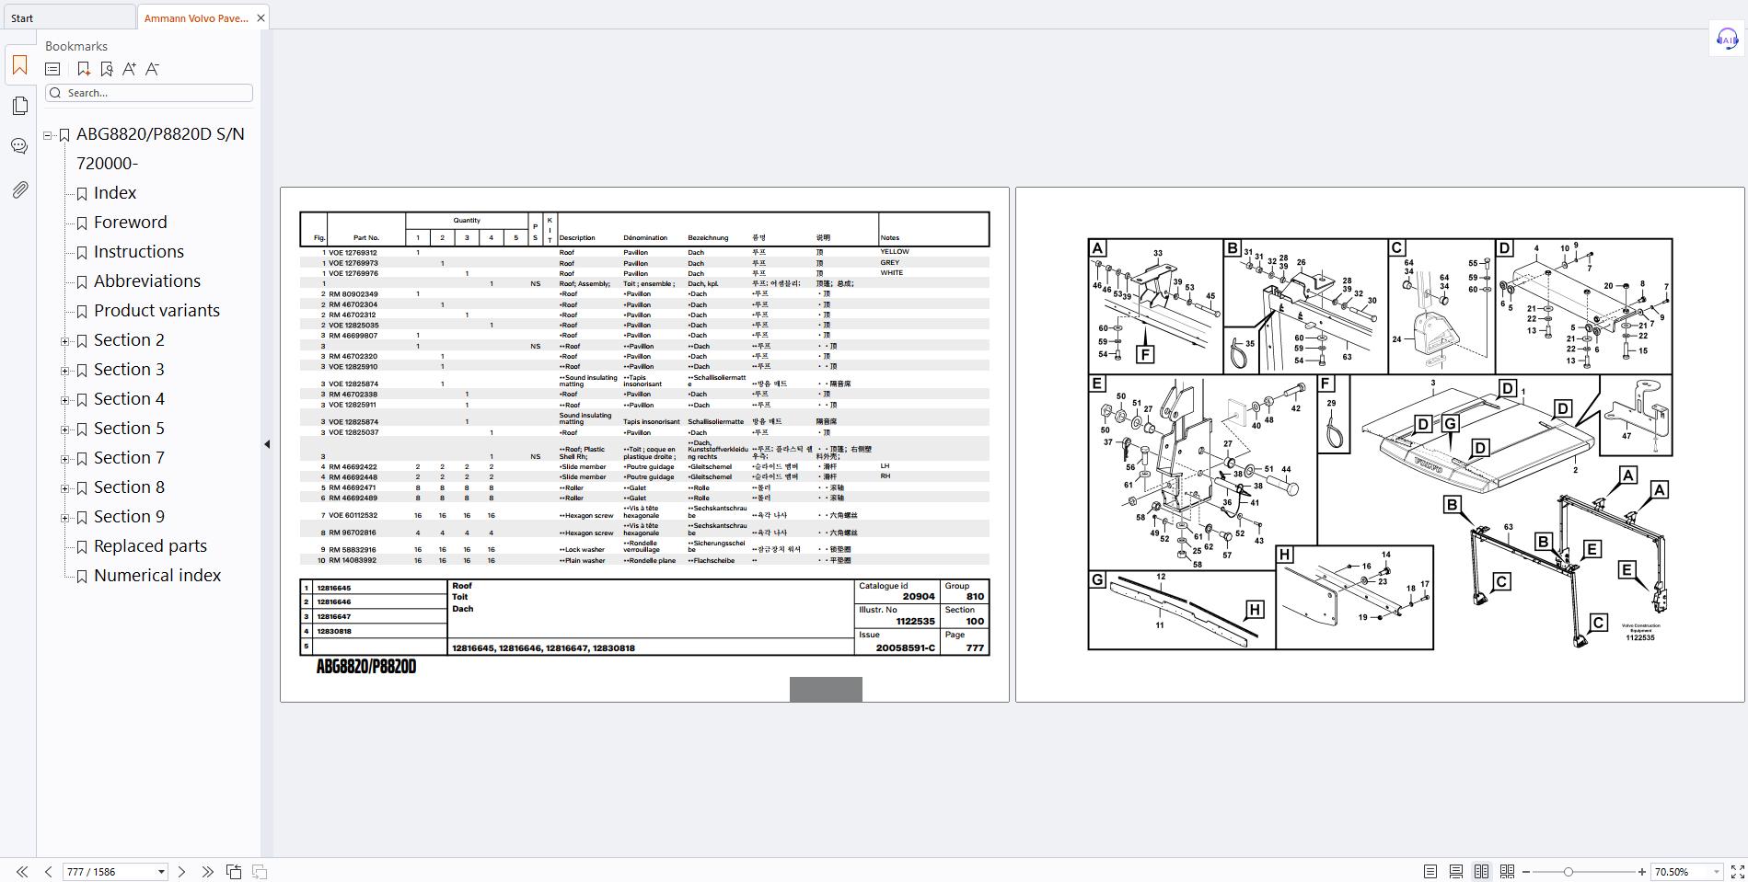The width and height of the screenshot is (1748, 882).
Task: Go to the first page
Action: 22,871
